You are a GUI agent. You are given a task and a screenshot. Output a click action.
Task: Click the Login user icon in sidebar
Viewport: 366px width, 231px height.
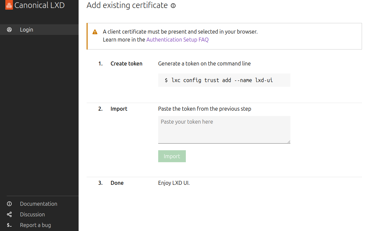(9, 30)
